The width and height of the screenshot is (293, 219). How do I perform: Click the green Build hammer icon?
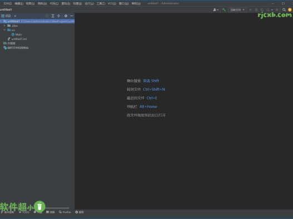point(224,9)
